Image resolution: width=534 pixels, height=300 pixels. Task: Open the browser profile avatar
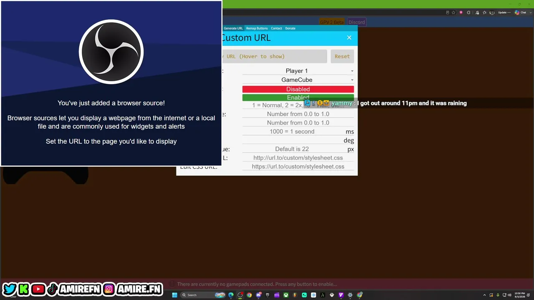coord(492,12)
